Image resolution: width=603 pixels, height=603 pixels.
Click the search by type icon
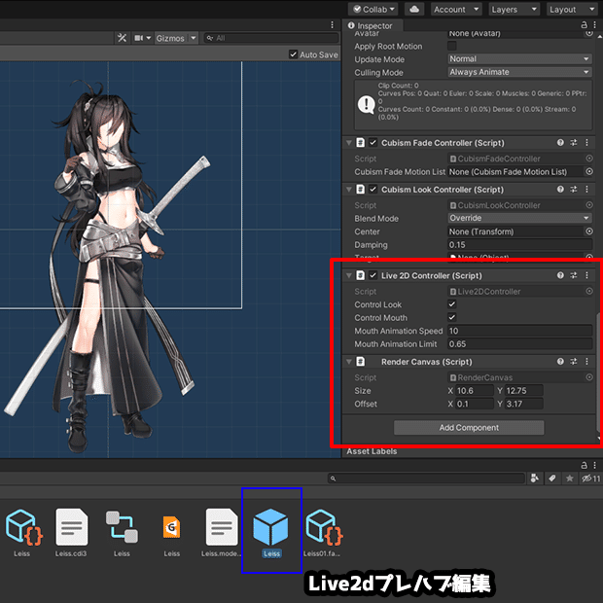coord(535,479)
